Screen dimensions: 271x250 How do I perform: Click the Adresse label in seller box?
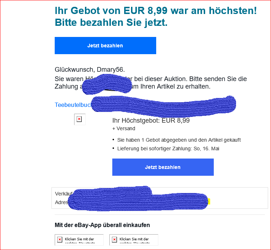(62, 202)
